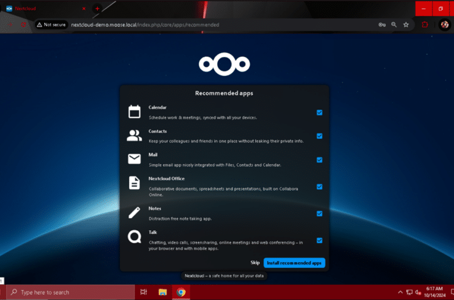Open the Chrome profile avatar
Image resolution: width=454 pixels, height=300 pixels.
pyautogui.click(x=445, y=25)
